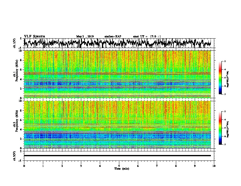Click the ch.2 color bar log(PSD) unit label
241x186 pixels.
[x=228, y=129]
